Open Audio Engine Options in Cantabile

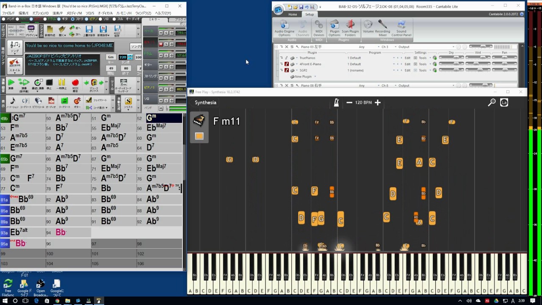click(x=284, y=28)
